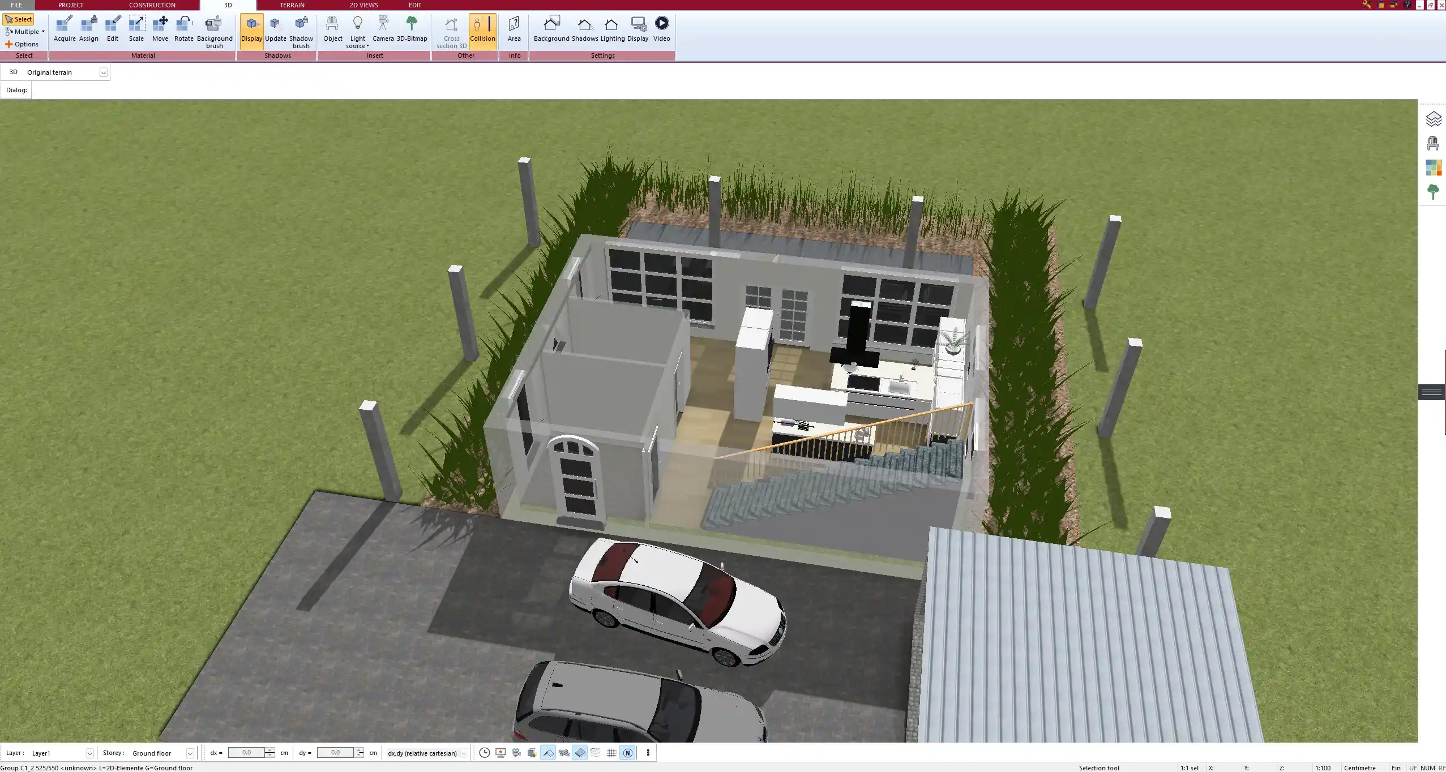Open the layers panel on right sidebar
The image size is (1446, 772).
[x=1433, y=119]
